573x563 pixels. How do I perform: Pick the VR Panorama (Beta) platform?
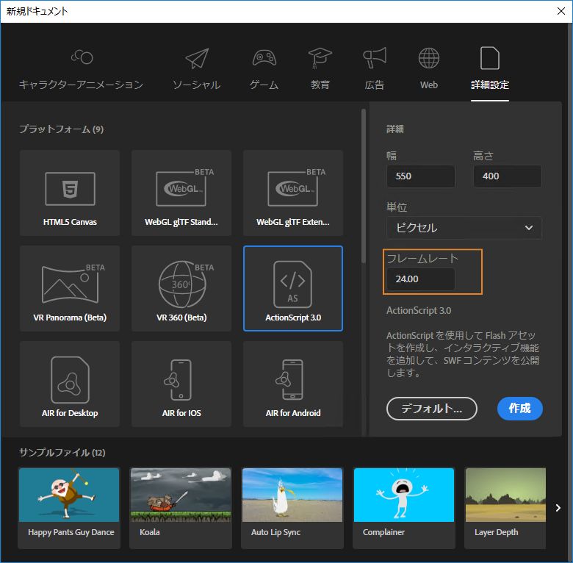coord(70,288)
